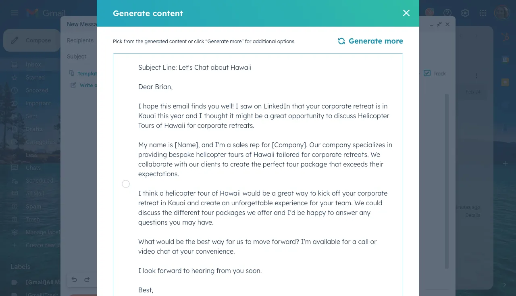Open the HubSpot side panel icon
The height and width of the screenshot is (296, 516).
pos(505,37)
